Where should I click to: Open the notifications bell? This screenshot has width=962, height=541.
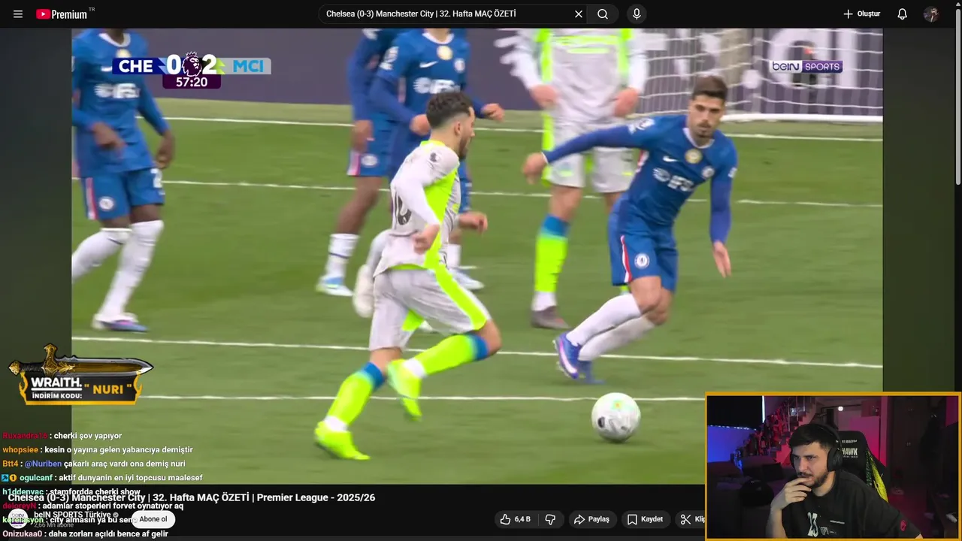(903, 14)
